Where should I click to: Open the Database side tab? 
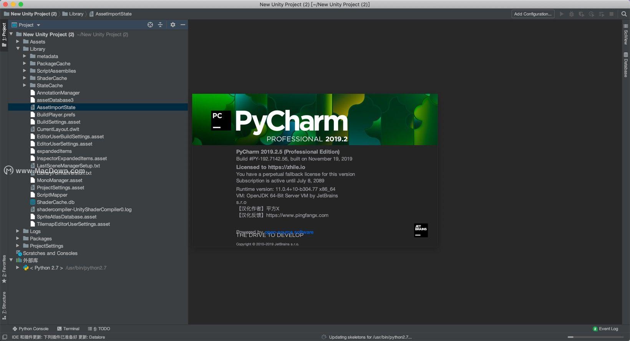point(626,65)
